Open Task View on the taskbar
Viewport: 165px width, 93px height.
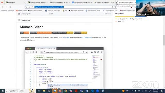(x=38, y=91)
